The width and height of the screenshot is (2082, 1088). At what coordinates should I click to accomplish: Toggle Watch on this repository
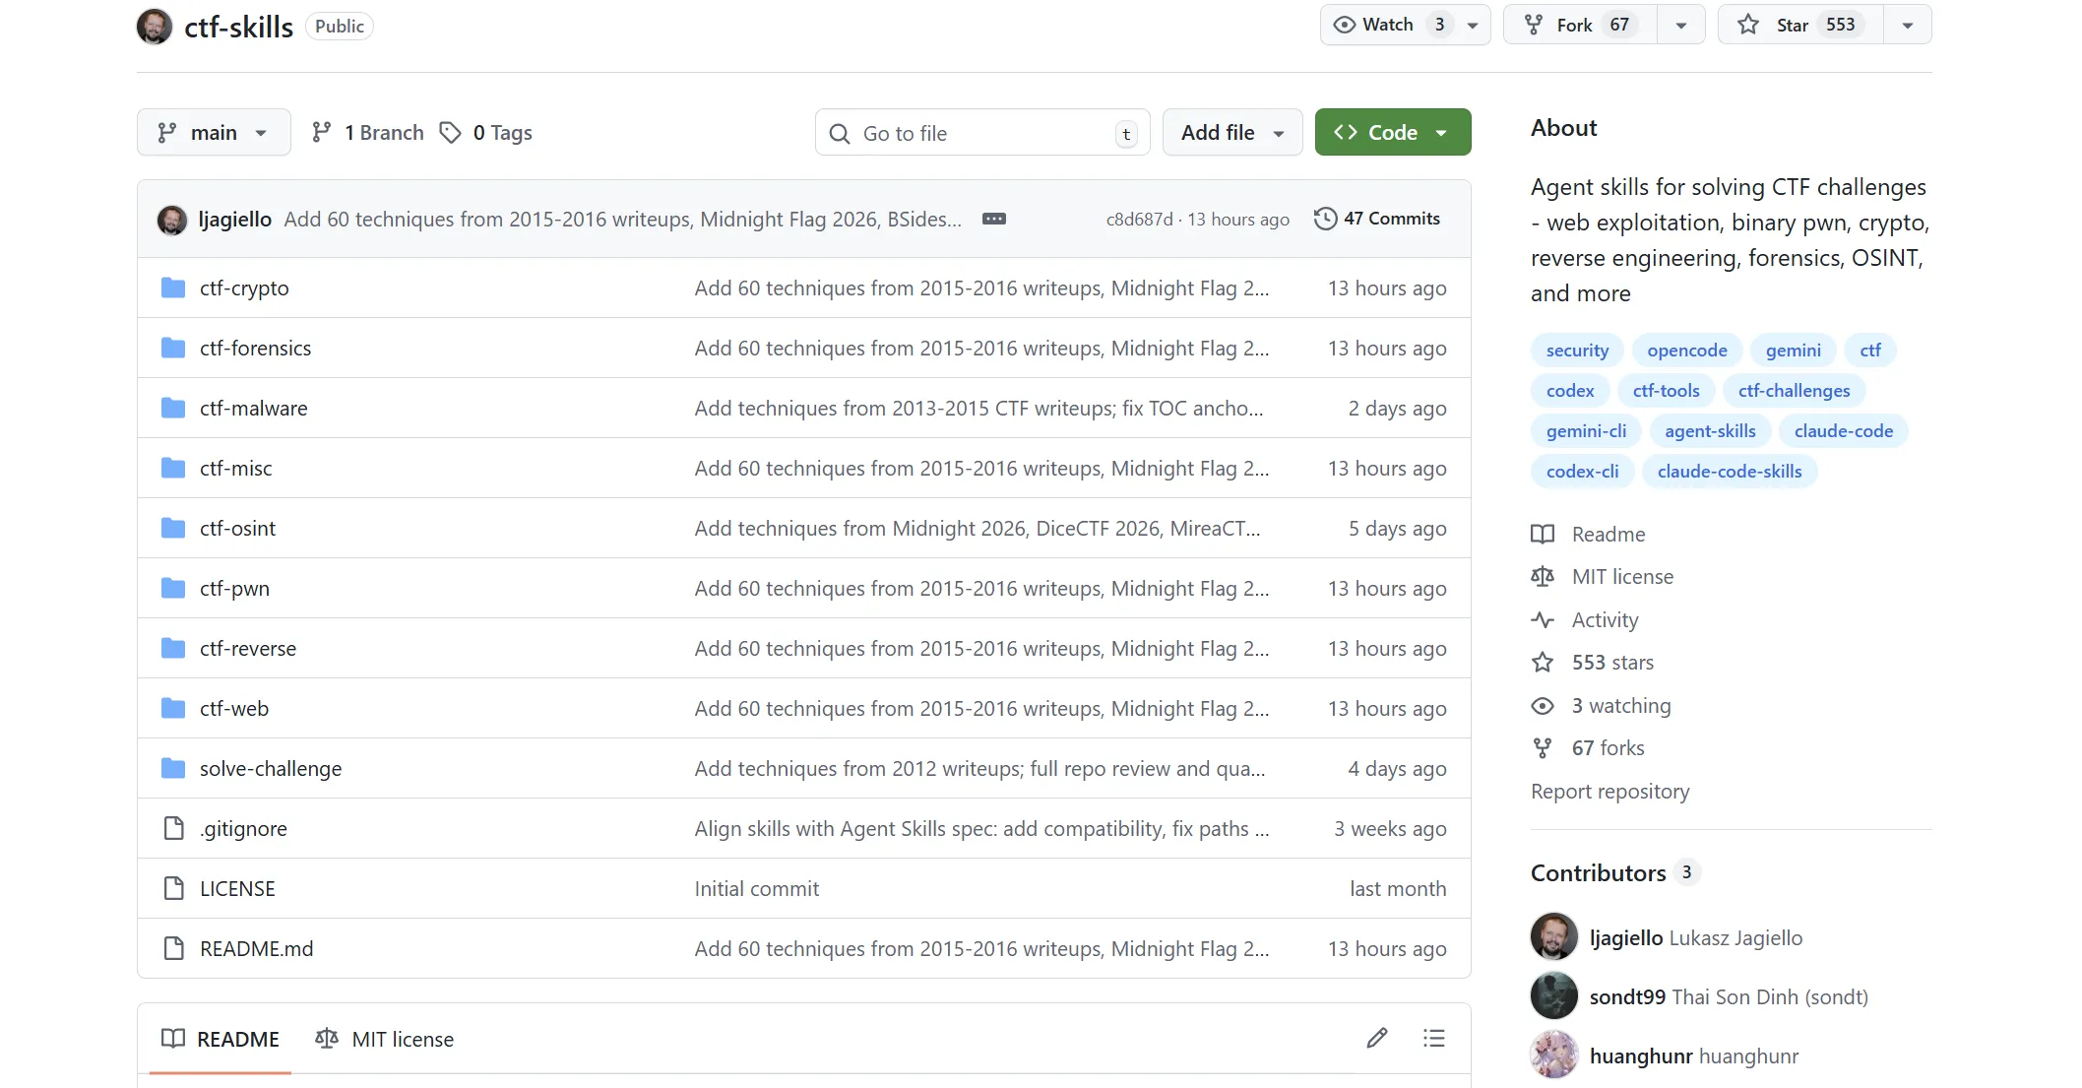point(1388,25)
